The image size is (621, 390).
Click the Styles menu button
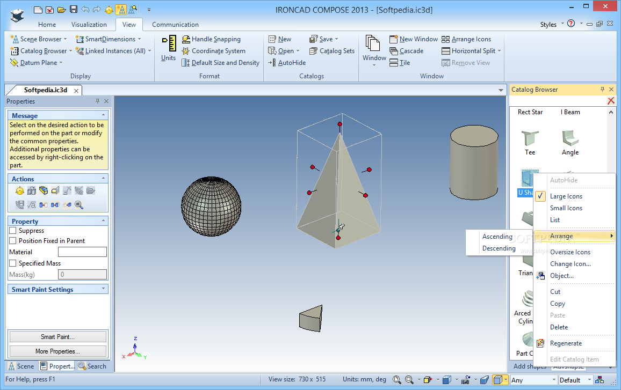coord(552,25)
